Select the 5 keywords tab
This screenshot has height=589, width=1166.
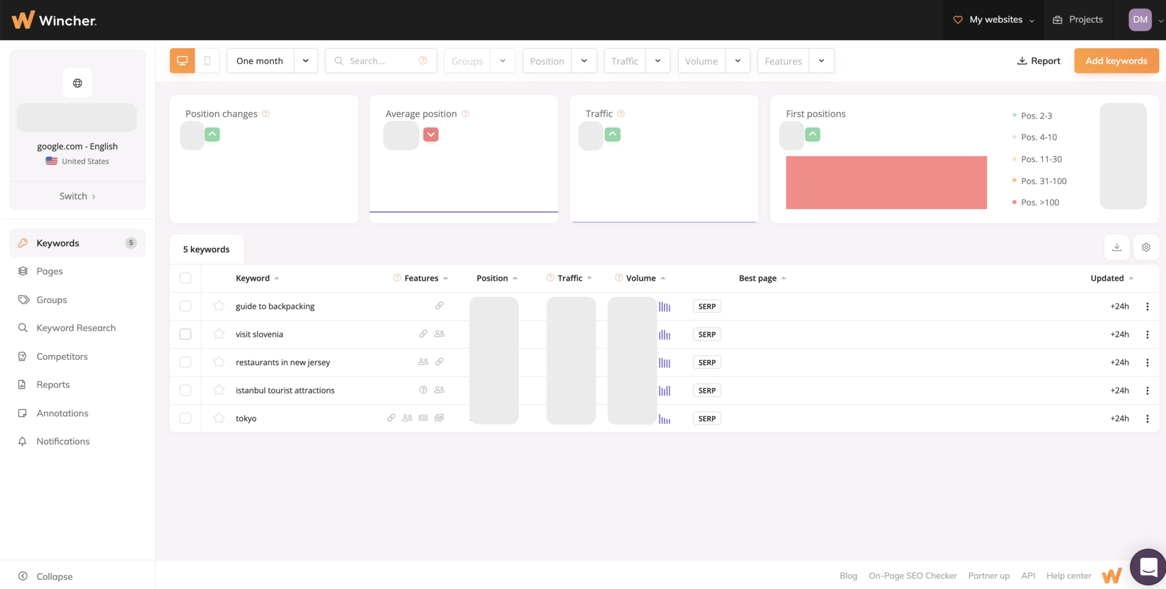206,249
